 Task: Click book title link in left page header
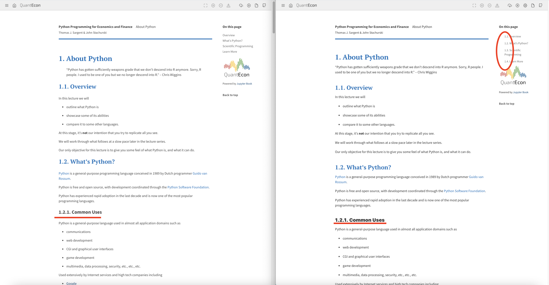coord(96,27)
